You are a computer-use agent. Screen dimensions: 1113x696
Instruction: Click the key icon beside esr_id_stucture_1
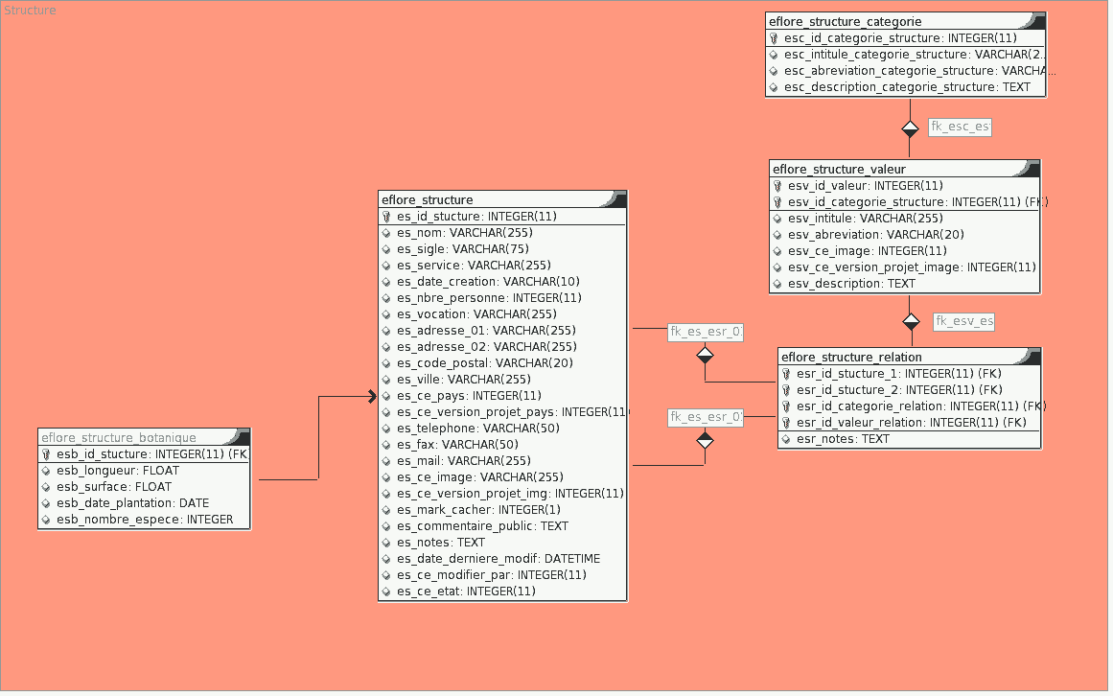coord(786,374)
